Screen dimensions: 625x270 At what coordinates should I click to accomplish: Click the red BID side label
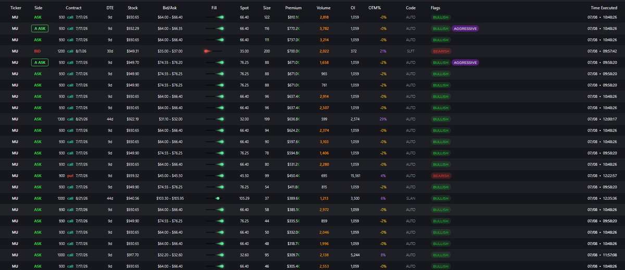coord(38,52)
